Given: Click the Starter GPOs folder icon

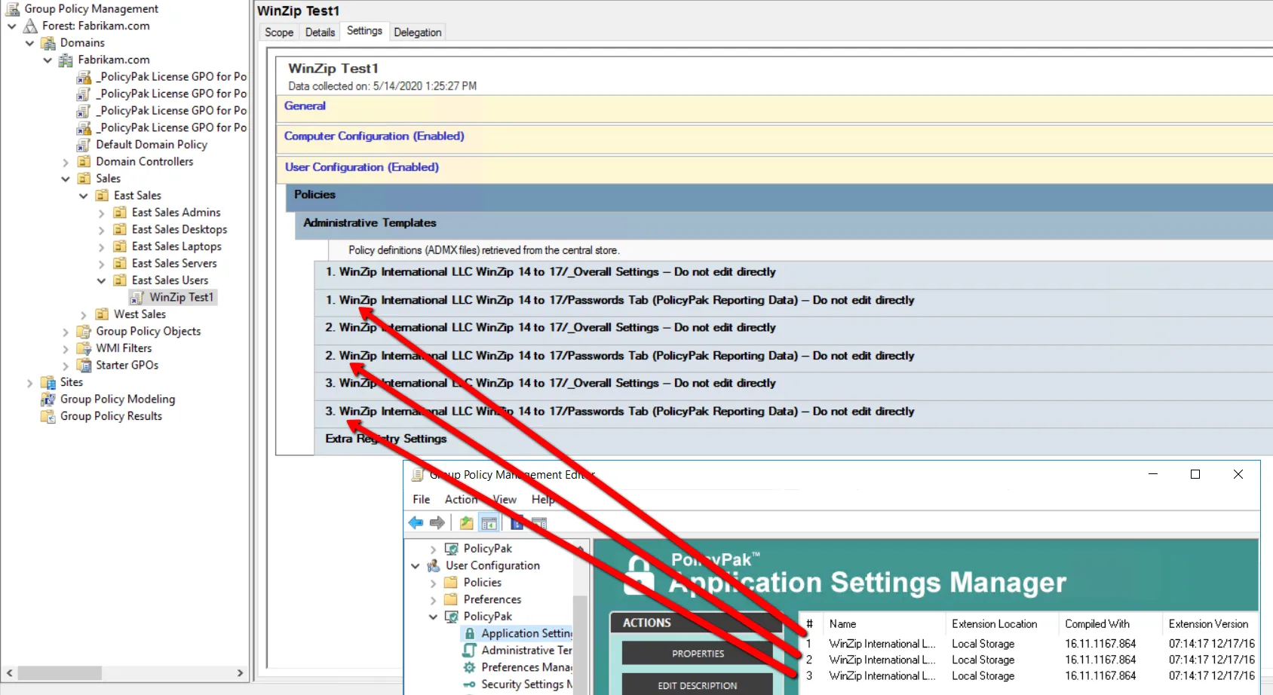Looking at the screenshot, I should point(84,366).
